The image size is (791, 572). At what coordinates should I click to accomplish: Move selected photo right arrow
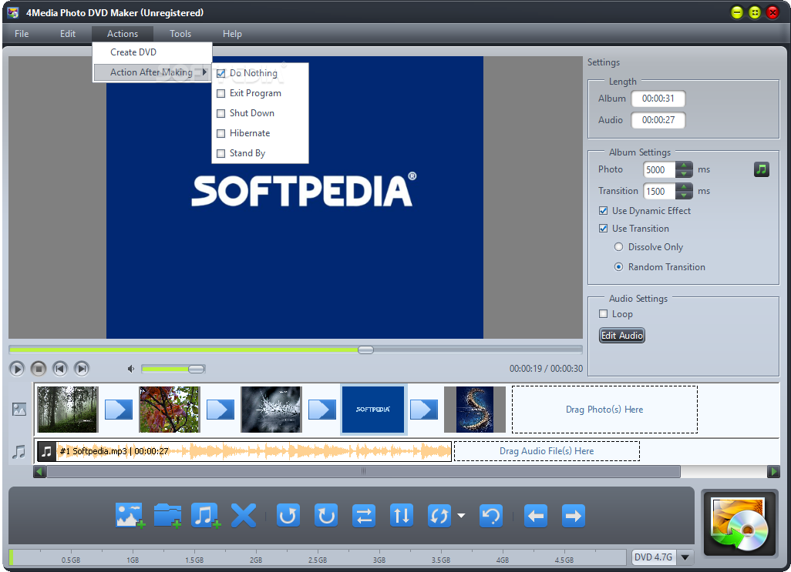point(573,516)
